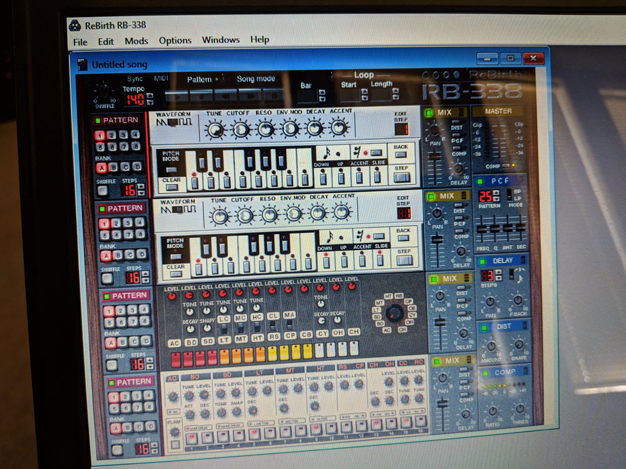
Task: Click the Cutoff knob on the top synth
Action: coord(241,129)
